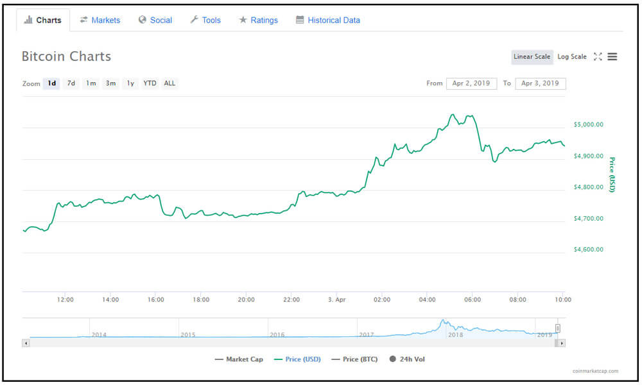
Task: Select Linear Scale button
Action: pos(532,56)
